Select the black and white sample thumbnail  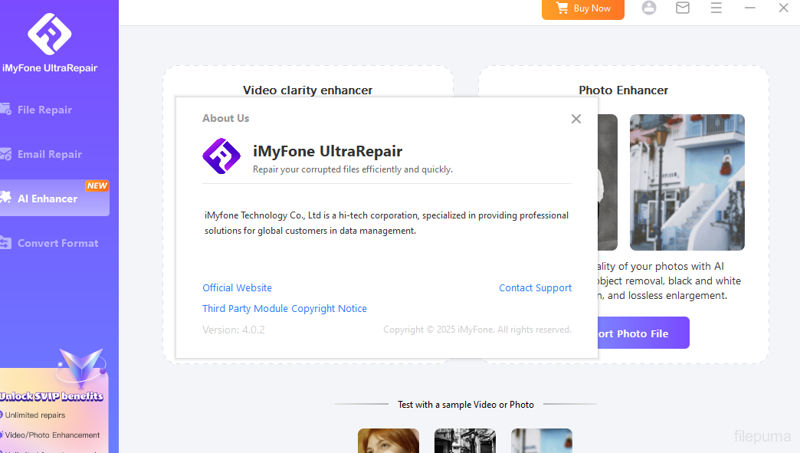[x=465, y=440]
